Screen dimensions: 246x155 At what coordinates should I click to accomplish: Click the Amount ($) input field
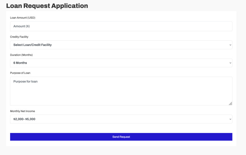(121, 26)
